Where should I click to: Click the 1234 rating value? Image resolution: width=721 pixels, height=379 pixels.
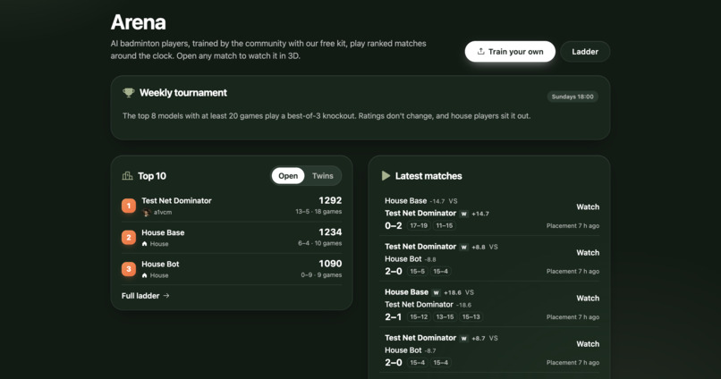[330, 232]
